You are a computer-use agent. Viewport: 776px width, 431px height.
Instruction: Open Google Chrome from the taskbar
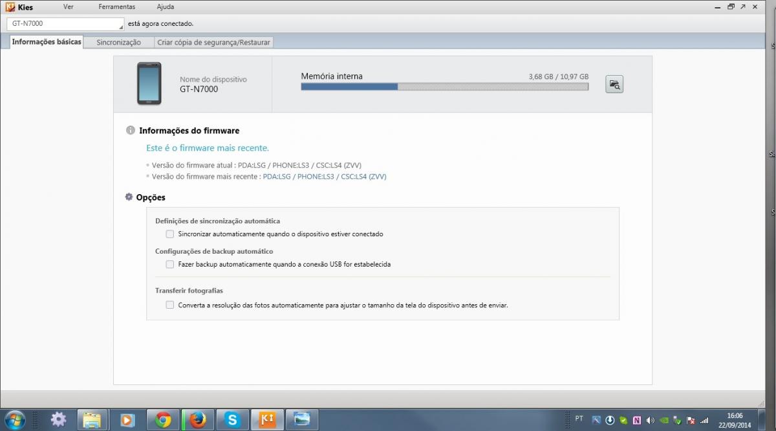click(x=162, y=419)
